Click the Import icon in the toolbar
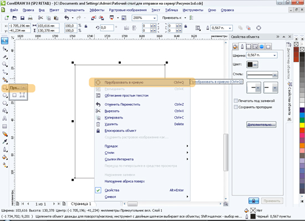This screenshot has width=305, height=221. click(94, 18)
